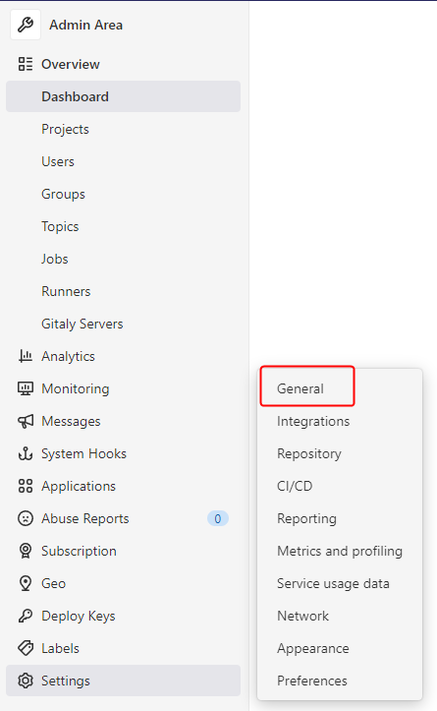Image resolution: width=437 pixels, height=711 pixels.
Task: Click the Messages megaphone icon
Action: 26,421
